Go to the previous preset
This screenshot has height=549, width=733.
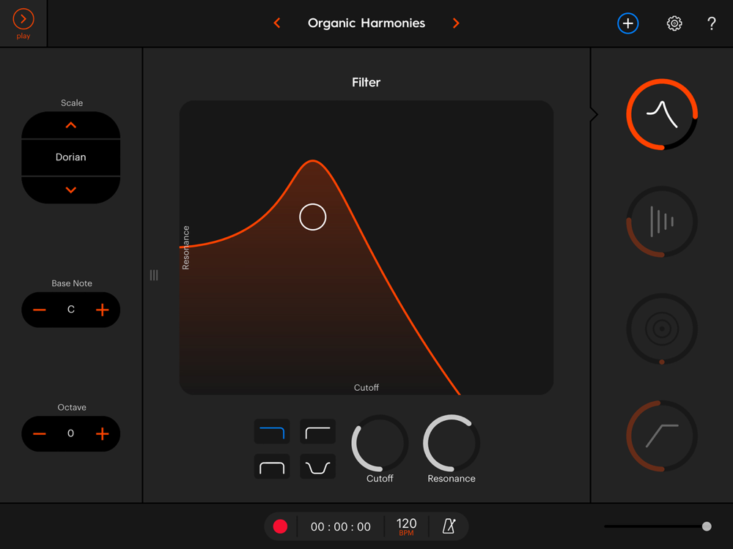[277, 23]
